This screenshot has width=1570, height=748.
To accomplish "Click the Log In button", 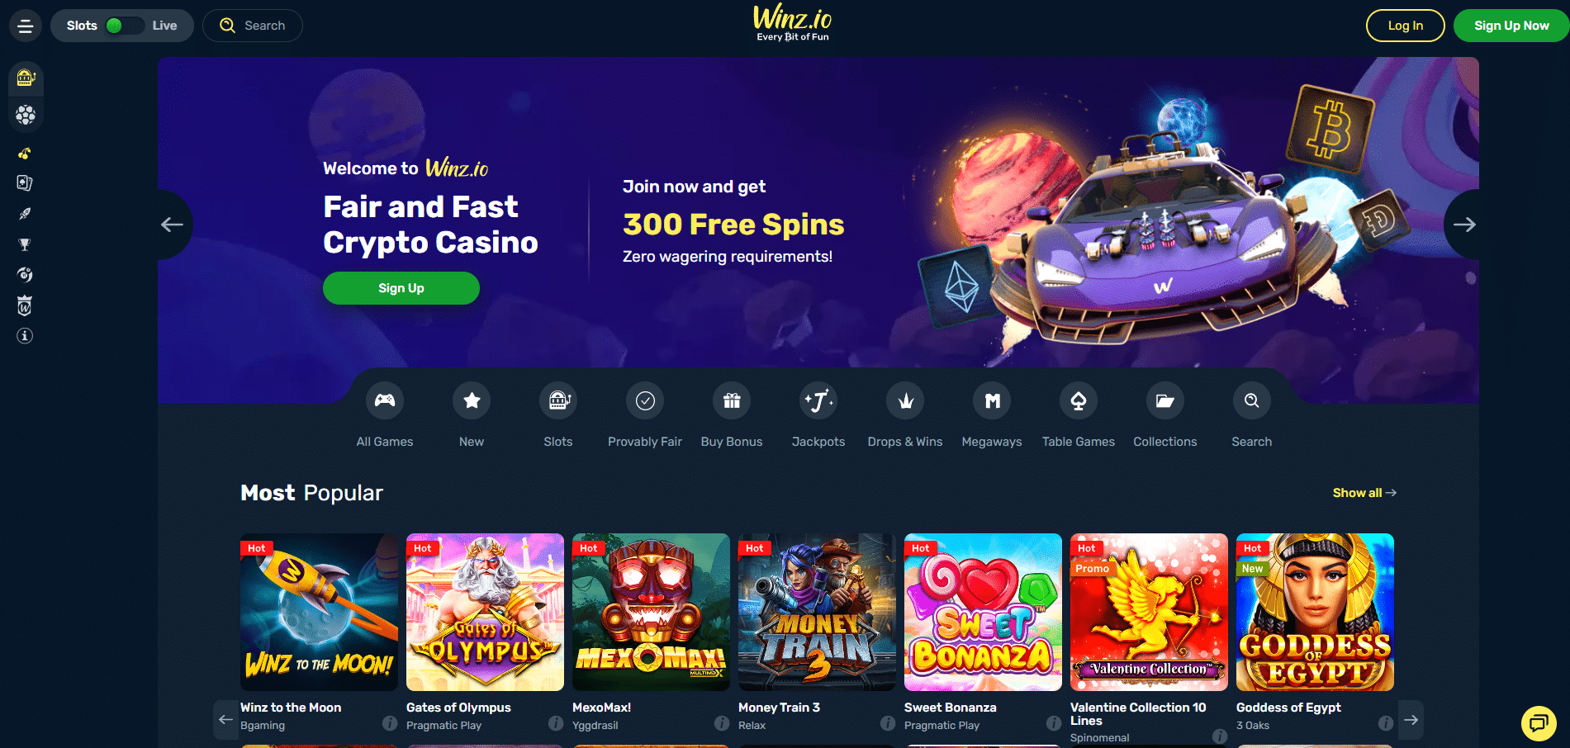I will pos(1405,26).
